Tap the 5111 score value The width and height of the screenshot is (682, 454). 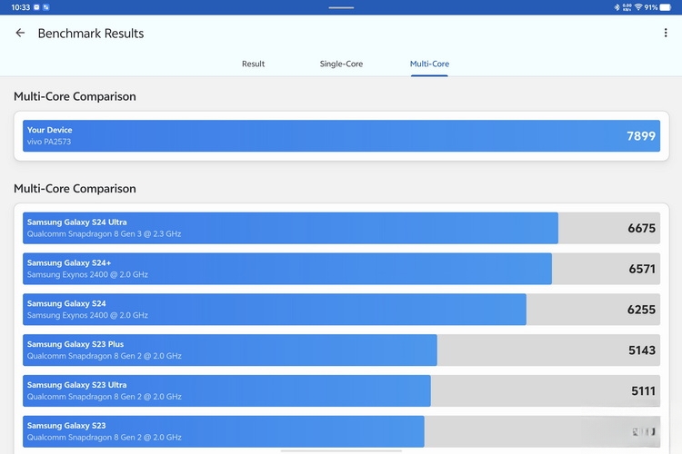click(x=643, y=391)
